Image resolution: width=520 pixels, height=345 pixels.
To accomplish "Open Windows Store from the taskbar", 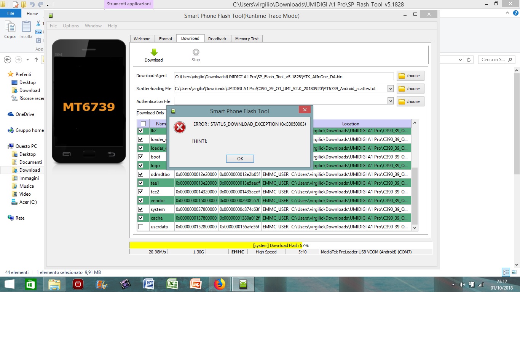I will point(30,284).
